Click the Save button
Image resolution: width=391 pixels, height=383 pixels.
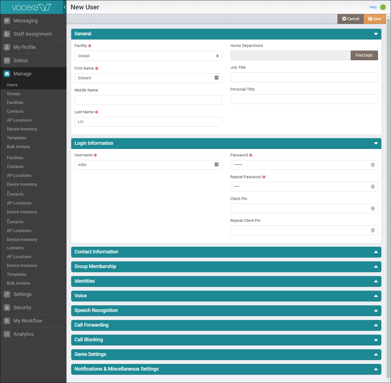(x=374, y=19)
